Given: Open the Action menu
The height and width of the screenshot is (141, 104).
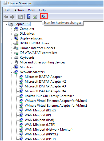Looking at the screenshot, I should [x=19, y=10].
